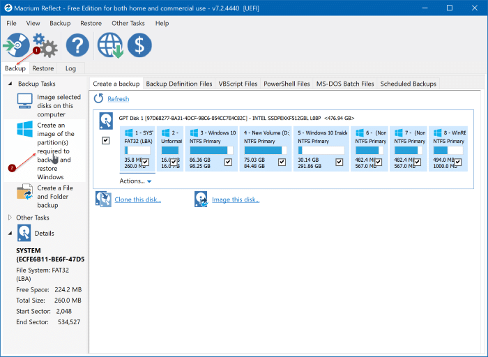Click the monitor icon for Image selected disks

(x=24, y=101)
